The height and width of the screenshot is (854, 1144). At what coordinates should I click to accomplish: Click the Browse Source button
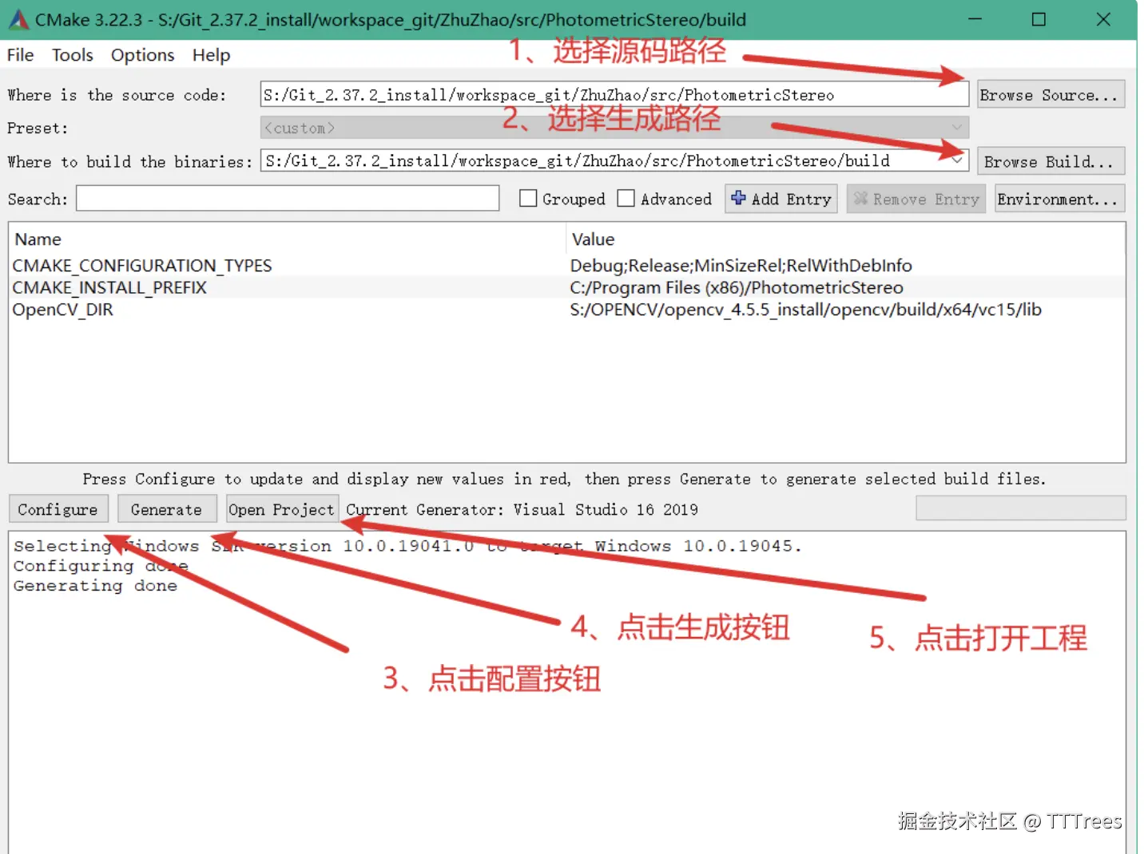tap(1051, 94)
